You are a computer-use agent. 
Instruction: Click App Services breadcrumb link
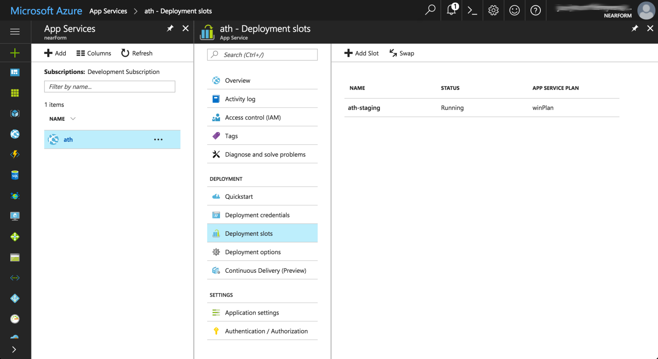[108, 11]
